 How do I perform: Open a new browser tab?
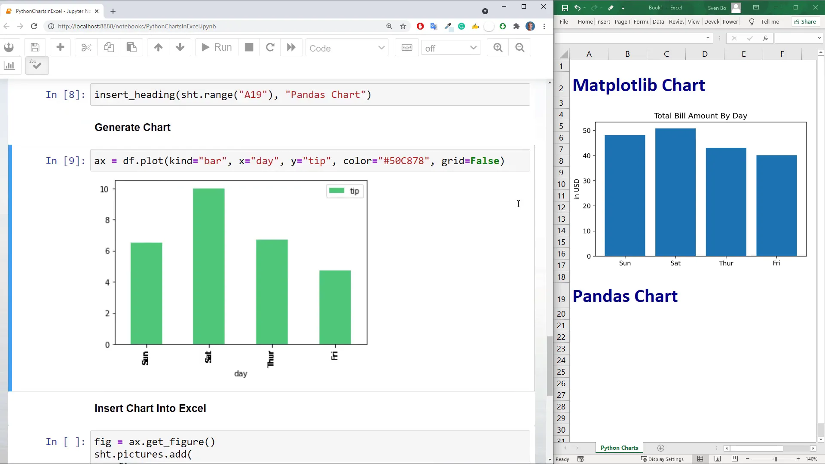tap(113, 11)
